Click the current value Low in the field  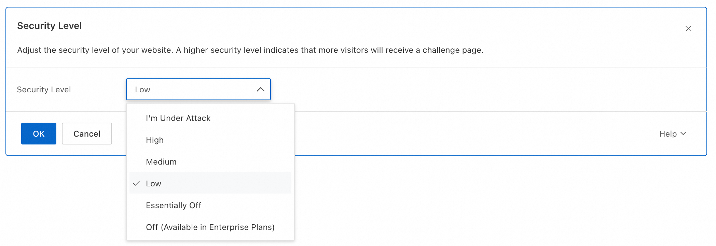(142, 90)
